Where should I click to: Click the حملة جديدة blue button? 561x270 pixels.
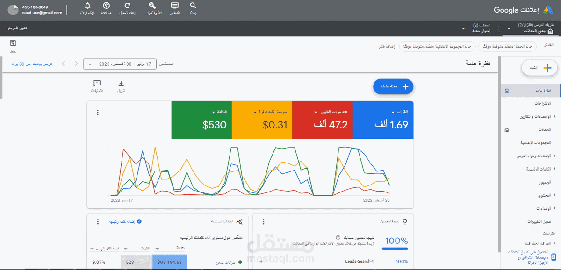click(x=393, y=86)
